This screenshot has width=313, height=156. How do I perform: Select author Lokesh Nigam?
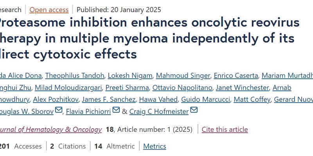124,75
